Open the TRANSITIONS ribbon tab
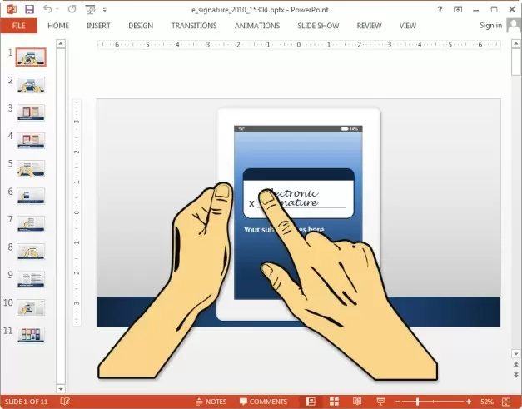Viewport: 522px width, 409px height. click(194, 26)
